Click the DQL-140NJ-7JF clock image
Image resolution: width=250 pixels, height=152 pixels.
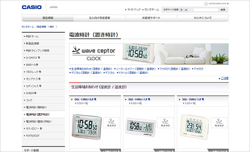[140, 127]
